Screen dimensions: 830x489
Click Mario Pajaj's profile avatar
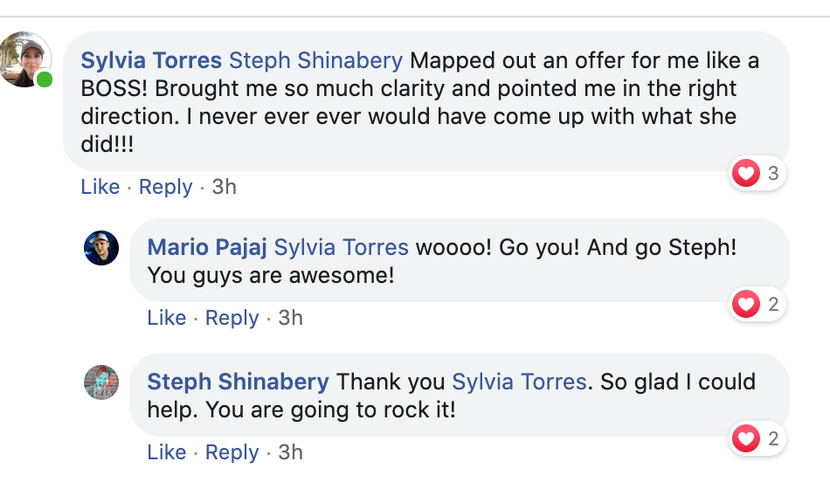click(101, 248)
